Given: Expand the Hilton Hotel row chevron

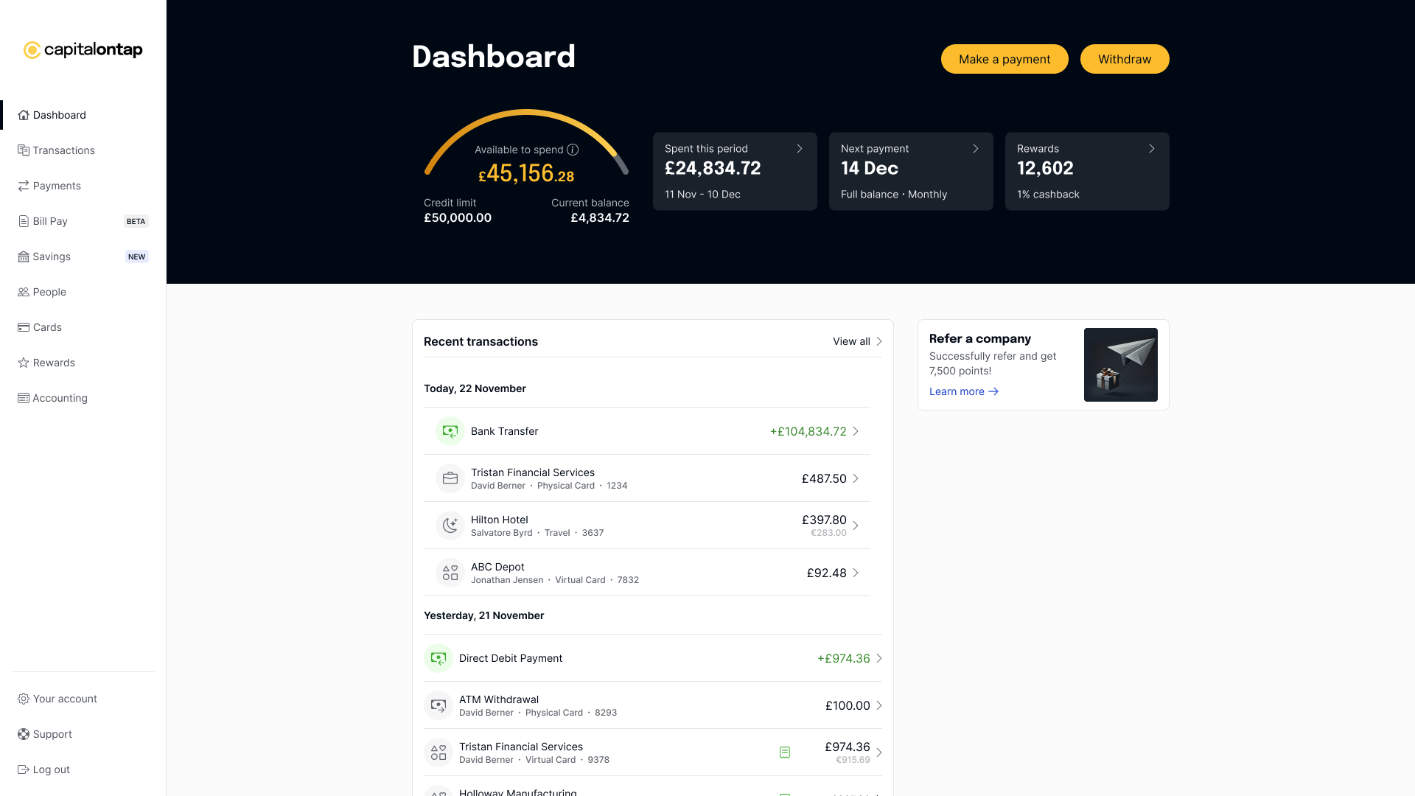Looking at the screenshot, I should (x=856, y=526).
